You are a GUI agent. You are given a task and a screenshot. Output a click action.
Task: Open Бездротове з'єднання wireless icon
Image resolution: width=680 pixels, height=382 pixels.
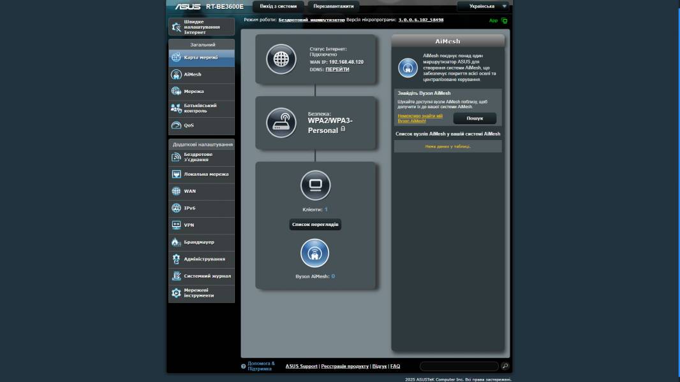(176, 157)
